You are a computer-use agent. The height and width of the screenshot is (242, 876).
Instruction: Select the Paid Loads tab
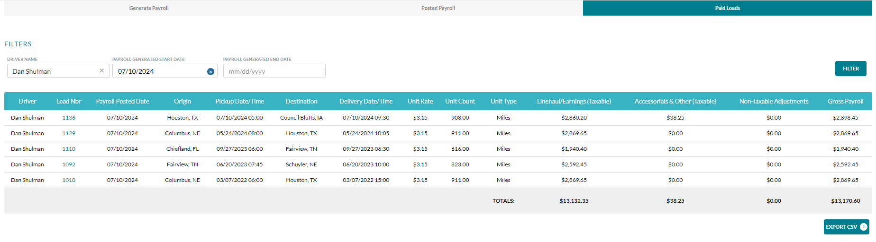pos(728,8)
